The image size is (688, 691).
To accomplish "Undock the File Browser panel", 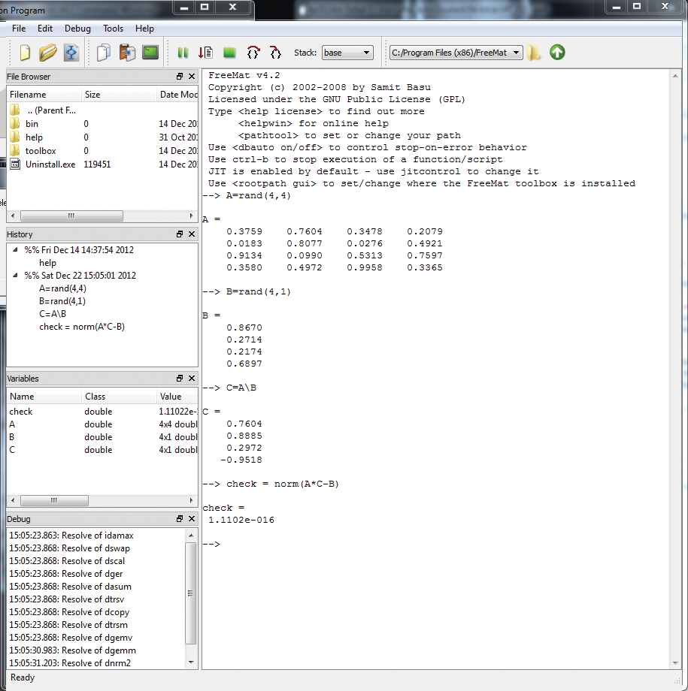I will (x=179, y=76).
